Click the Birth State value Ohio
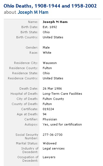 tap(46, 32)
